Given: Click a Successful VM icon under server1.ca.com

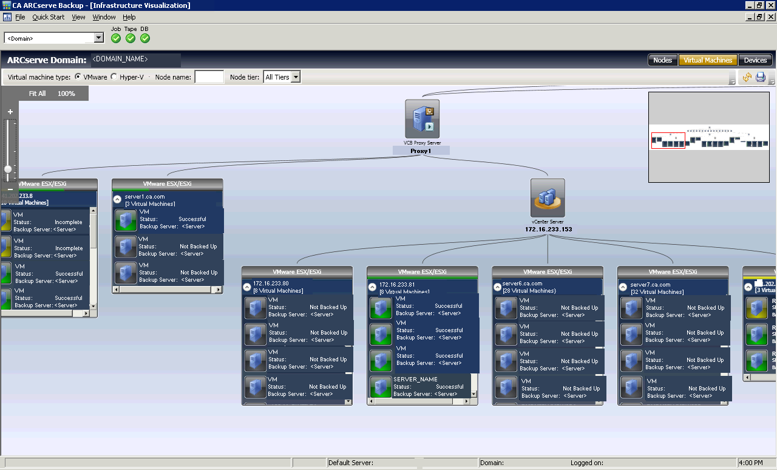Looking at the screenshot, I should coord(126,220).
